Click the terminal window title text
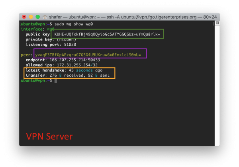Image resolution: width=239 pixels, height=167 pixels. click(133, 17)
